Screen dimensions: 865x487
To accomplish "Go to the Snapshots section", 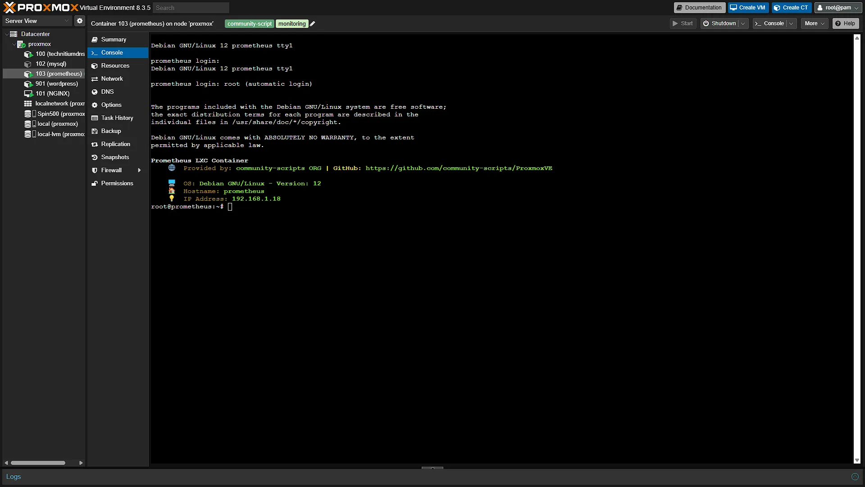I will point(118,157).
